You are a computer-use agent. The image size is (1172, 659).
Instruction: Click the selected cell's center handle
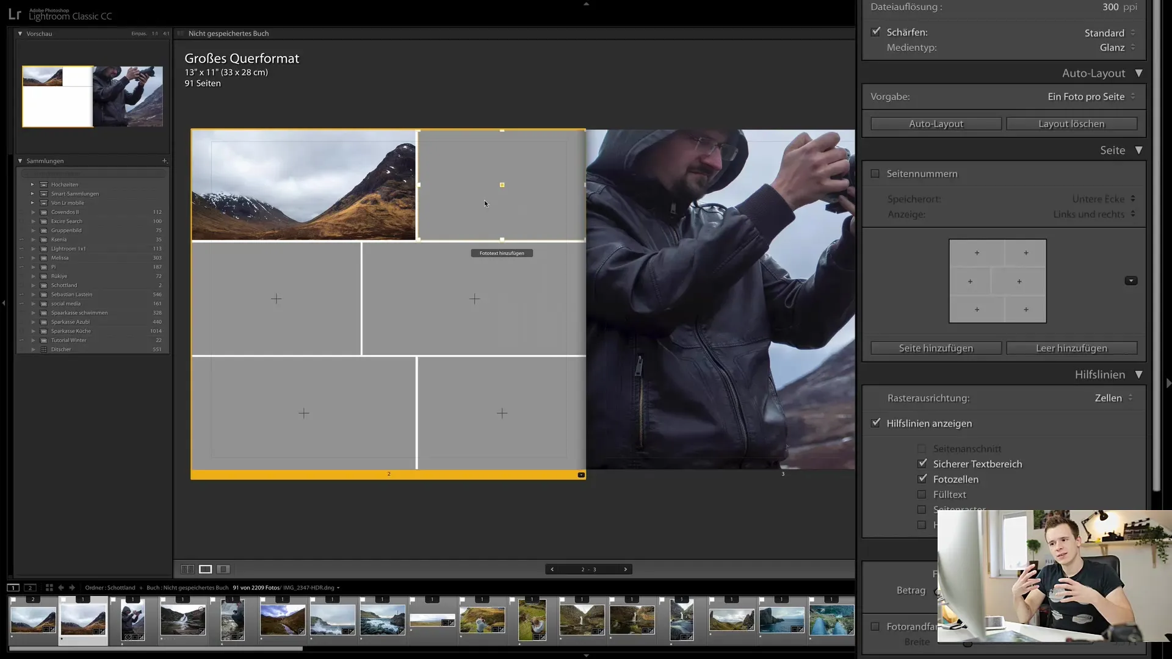502,185
